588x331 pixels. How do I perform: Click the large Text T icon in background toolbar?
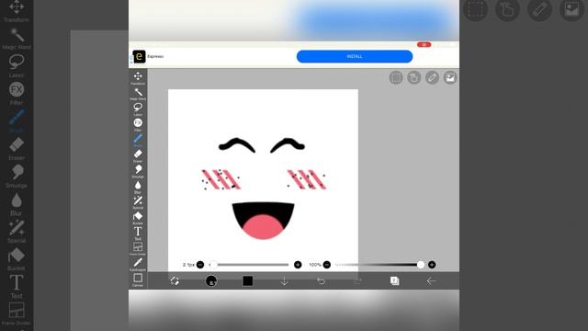pos(17,283)
